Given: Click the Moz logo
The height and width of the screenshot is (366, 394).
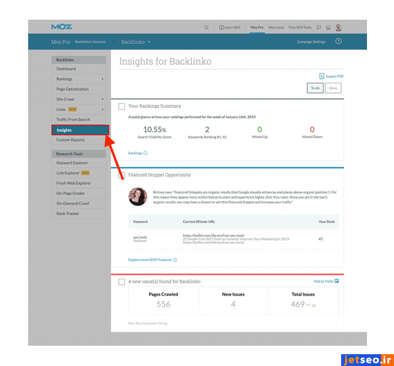Looking at the screenshot, I should [61, 26].
